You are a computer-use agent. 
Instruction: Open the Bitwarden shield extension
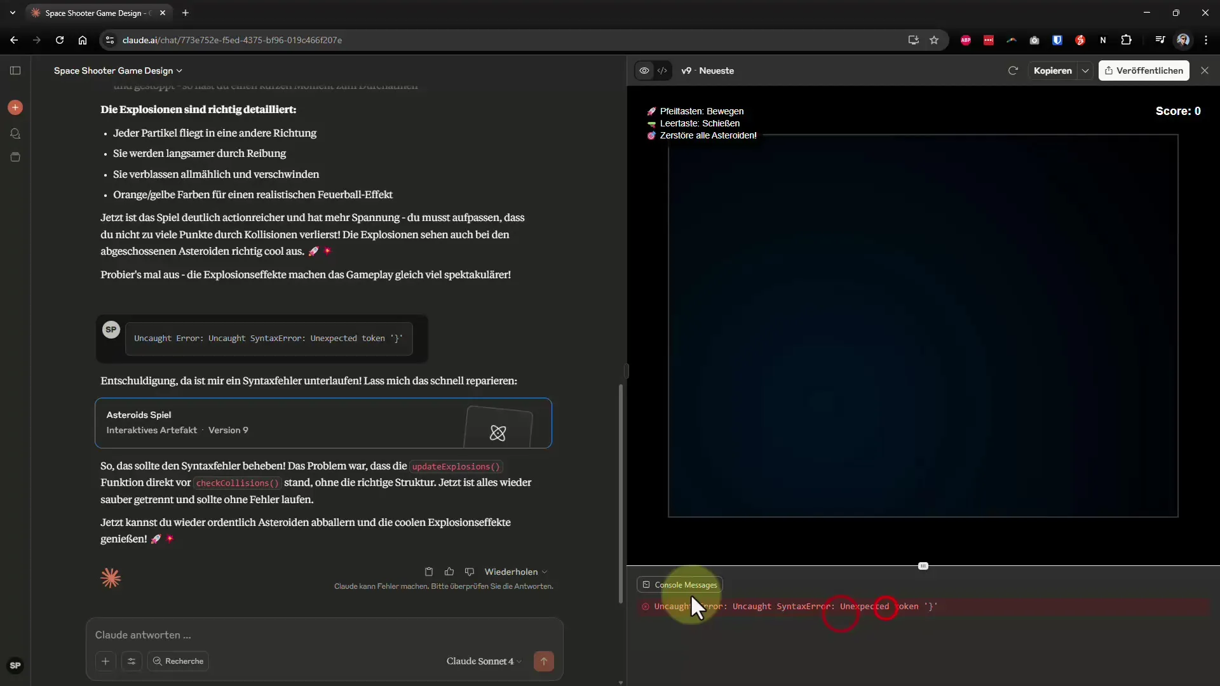(1057, 40)
